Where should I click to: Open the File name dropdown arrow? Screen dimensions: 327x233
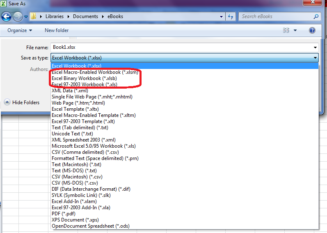pos(315,48)
